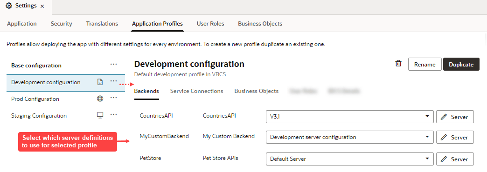Click the Prod Configuration globe icon

coord(100,99)
